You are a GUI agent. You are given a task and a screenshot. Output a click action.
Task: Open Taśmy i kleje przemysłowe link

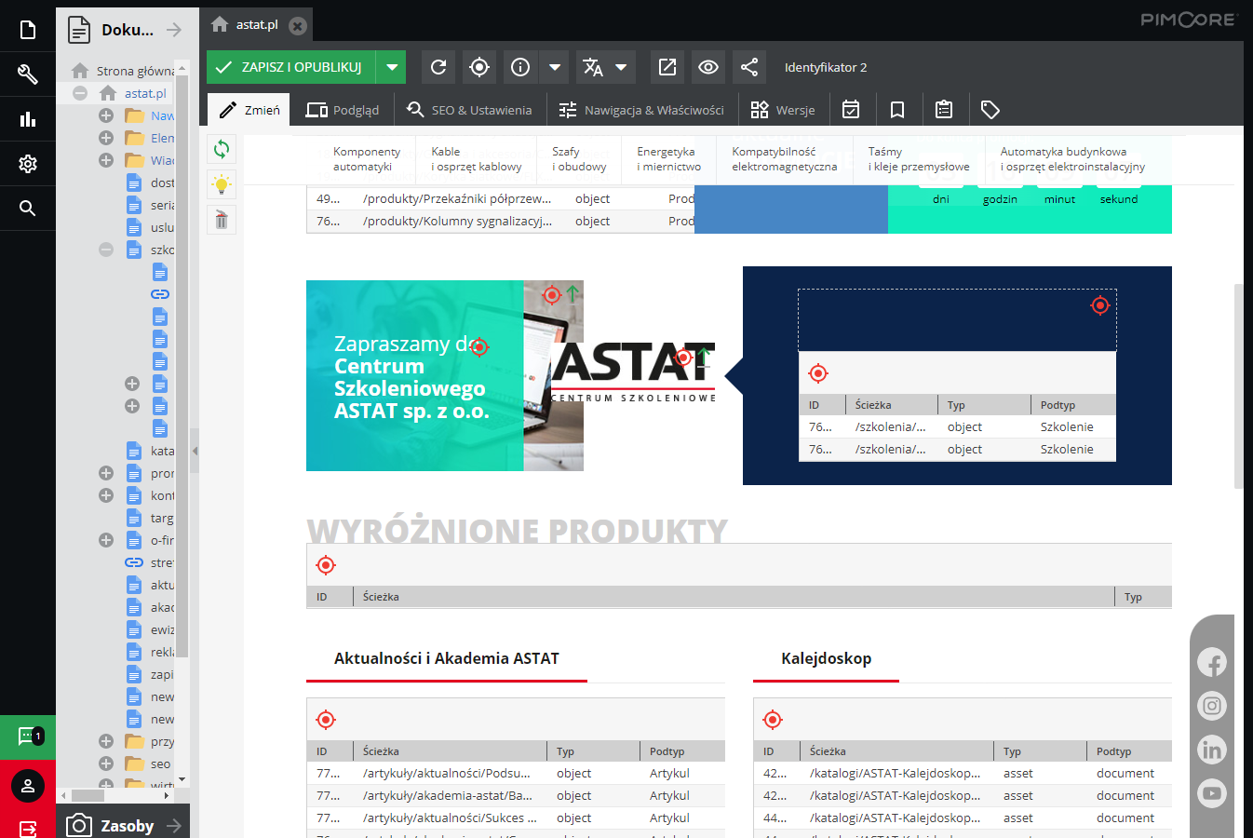[x=919, y=159]
